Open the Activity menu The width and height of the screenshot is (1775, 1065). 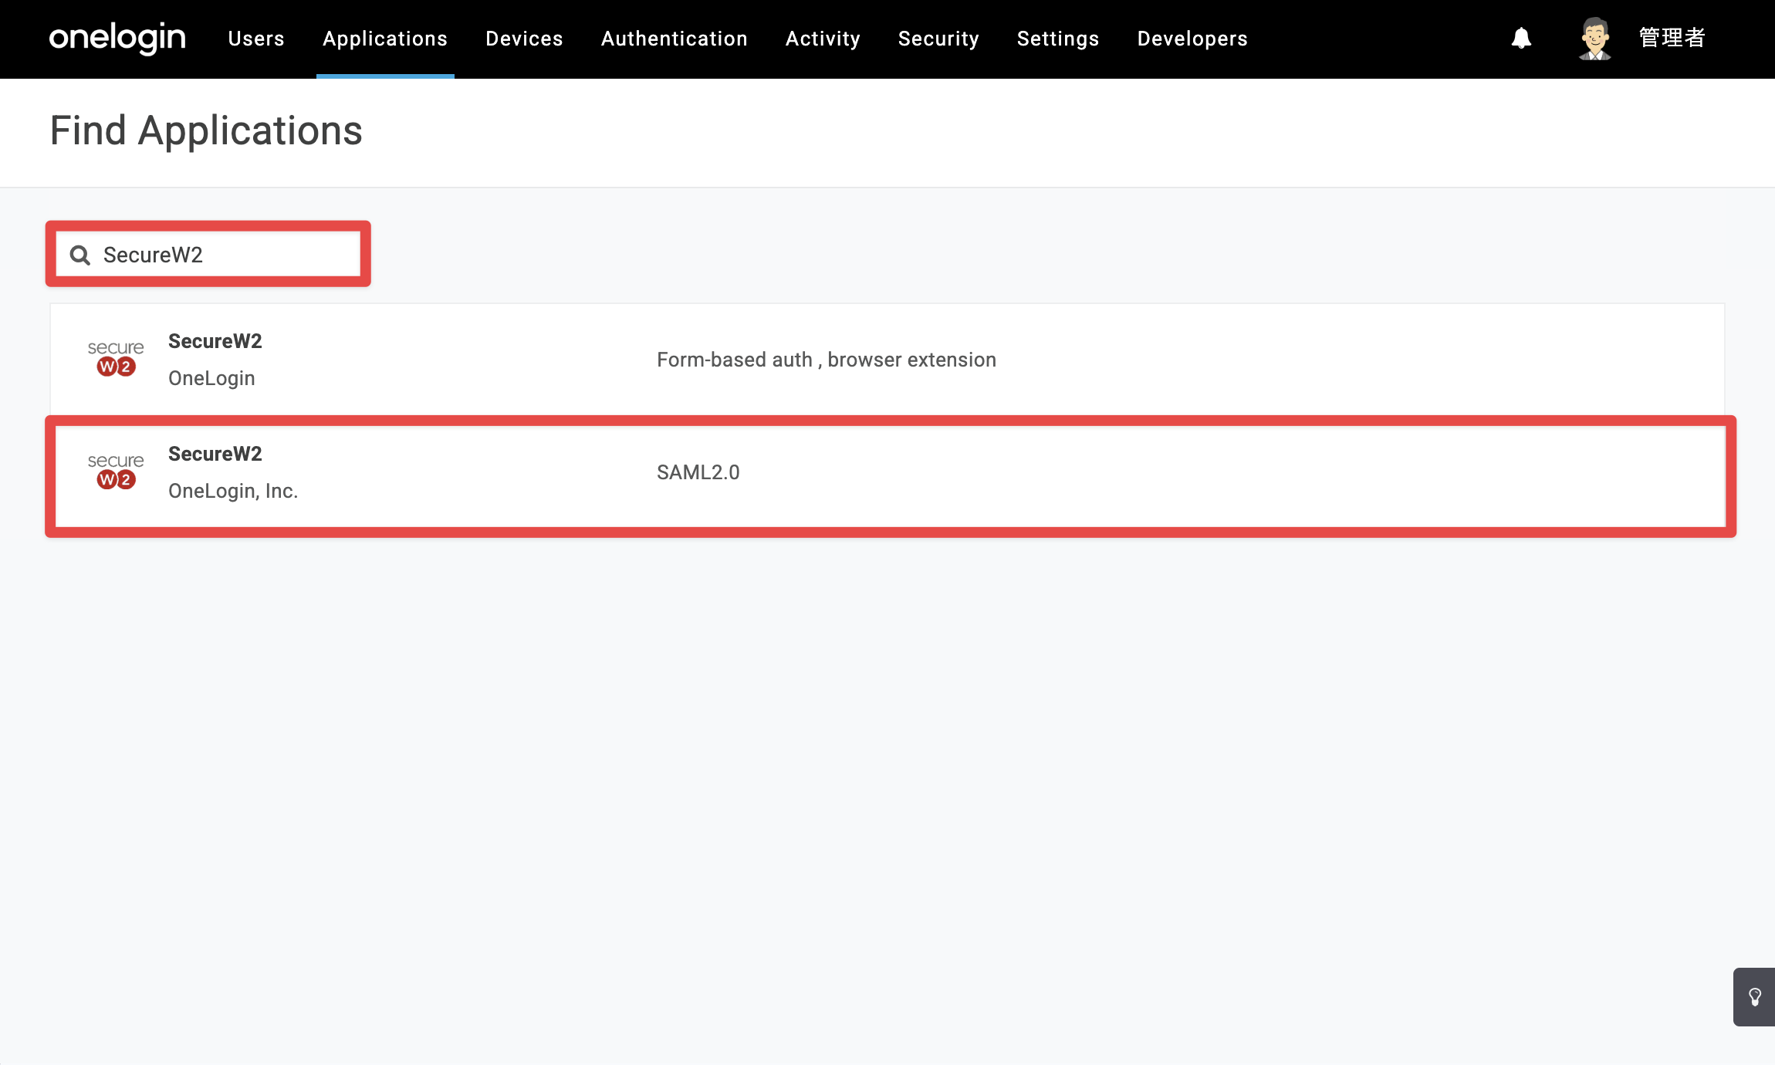click(x=823, y=39)
